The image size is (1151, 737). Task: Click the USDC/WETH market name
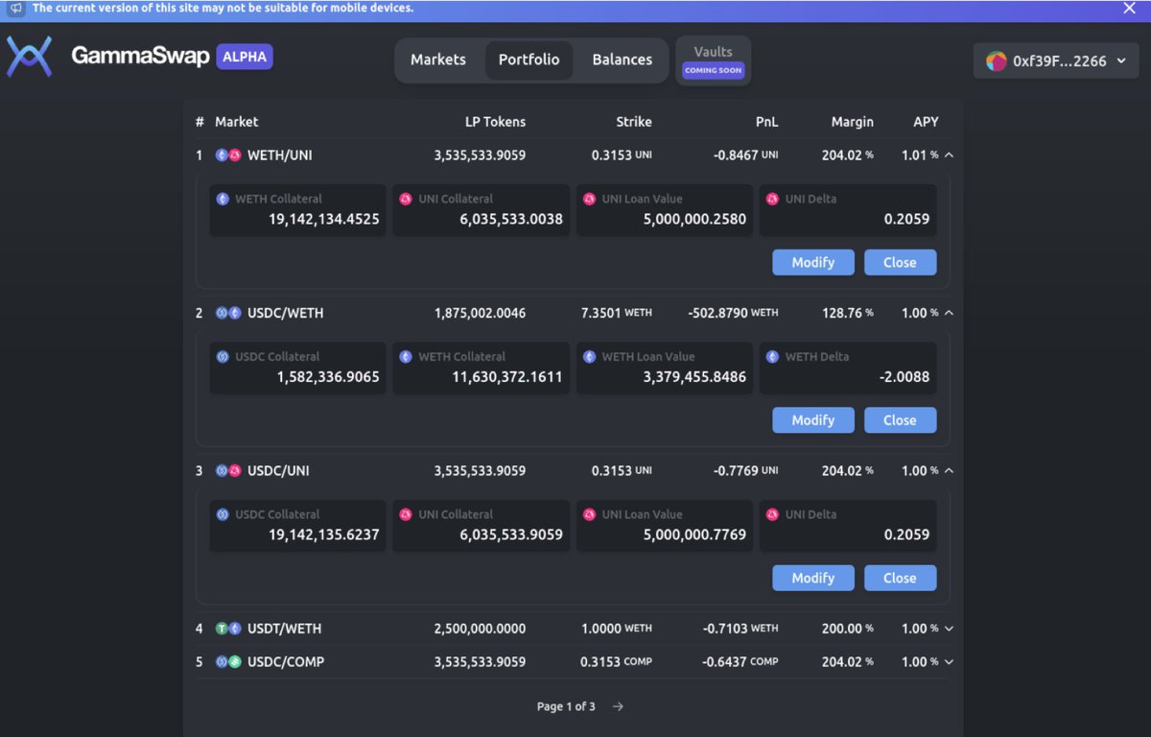pos(285,313)
